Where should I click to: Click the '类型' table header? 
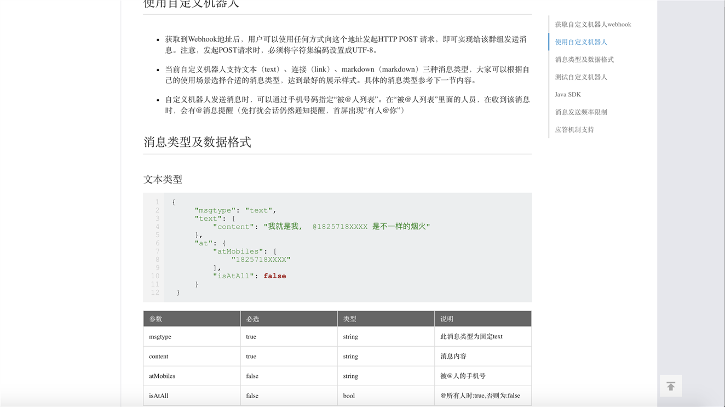pos(386,319)
